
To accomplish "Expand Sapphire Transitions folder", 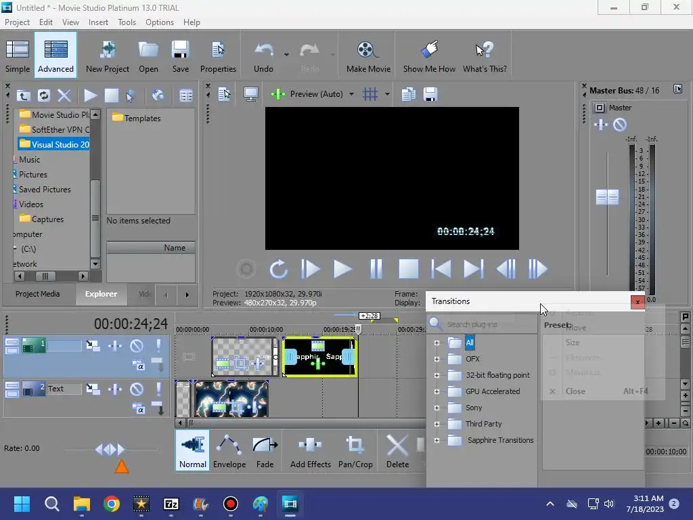I will tap(437, 440).
